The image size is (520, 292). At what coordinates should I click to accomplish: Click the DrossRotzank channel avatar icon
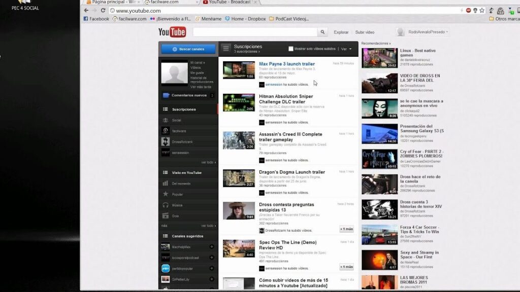tap(165, 142)
